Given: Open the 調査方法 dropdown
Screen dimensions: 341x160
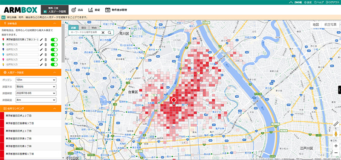Looking at the screenshot, I should (x=36, y=87).
